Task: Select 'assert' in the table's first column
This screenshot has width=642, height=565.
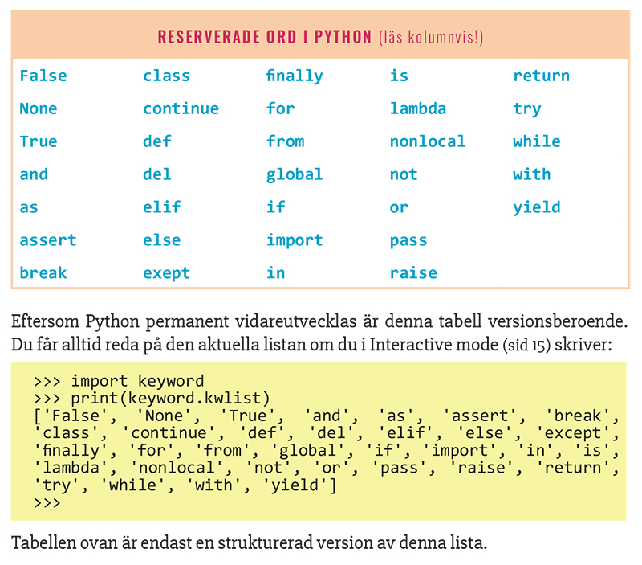Action: [48, 240]
